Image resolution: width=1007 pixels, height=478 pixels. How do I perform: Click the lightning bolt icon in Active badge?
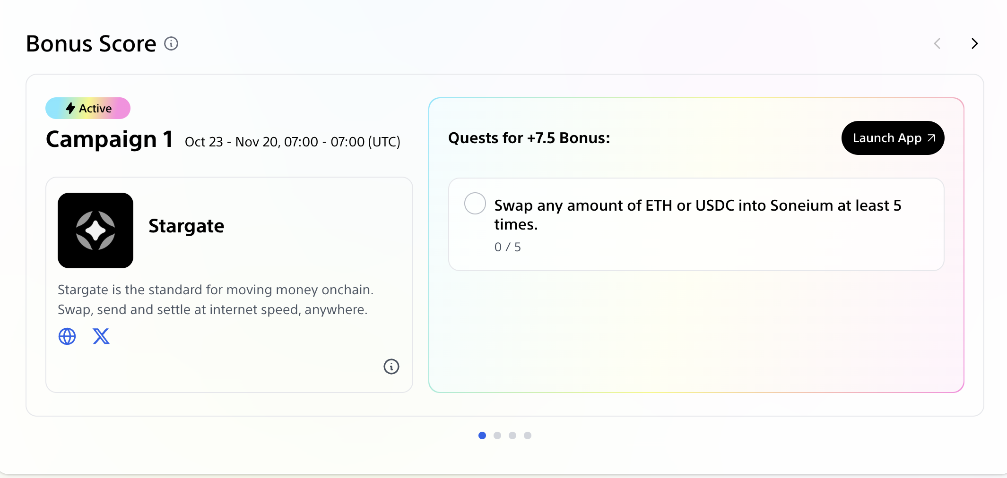(x=70, y=108)
